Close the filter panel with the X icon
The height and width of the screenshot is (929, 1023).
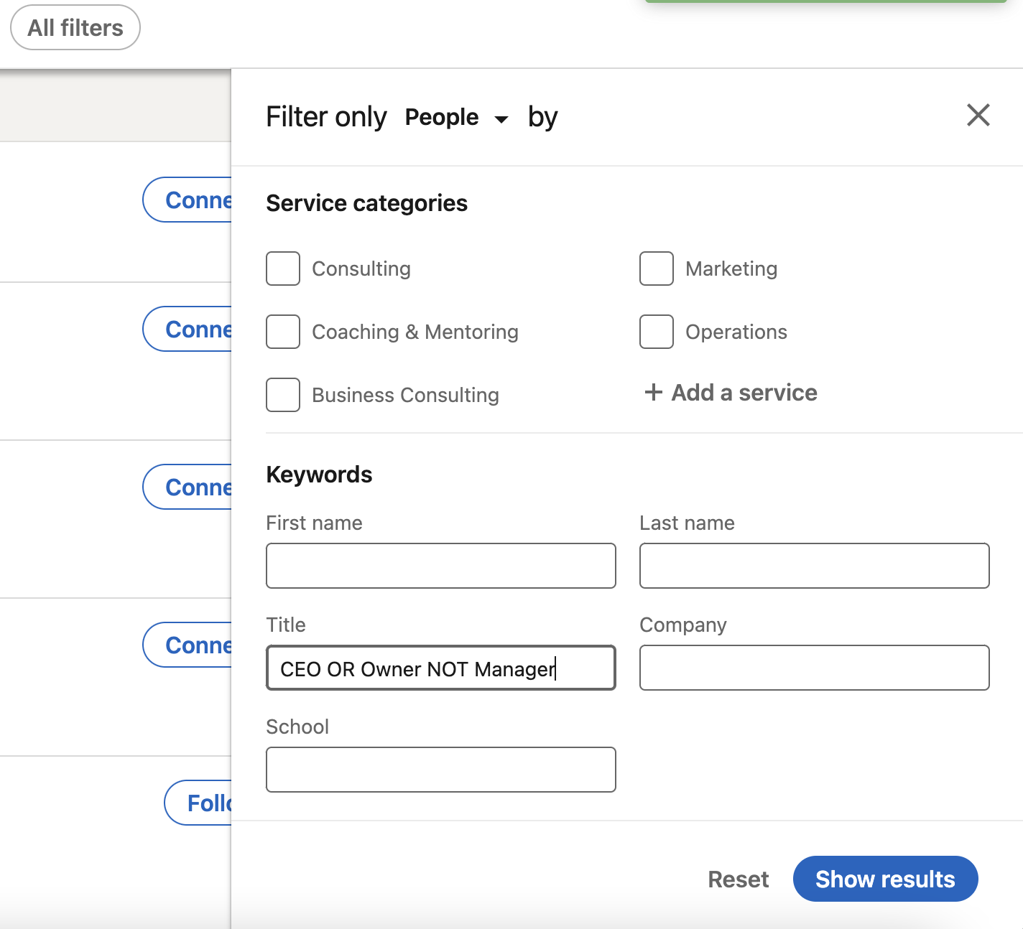(978, 115)
